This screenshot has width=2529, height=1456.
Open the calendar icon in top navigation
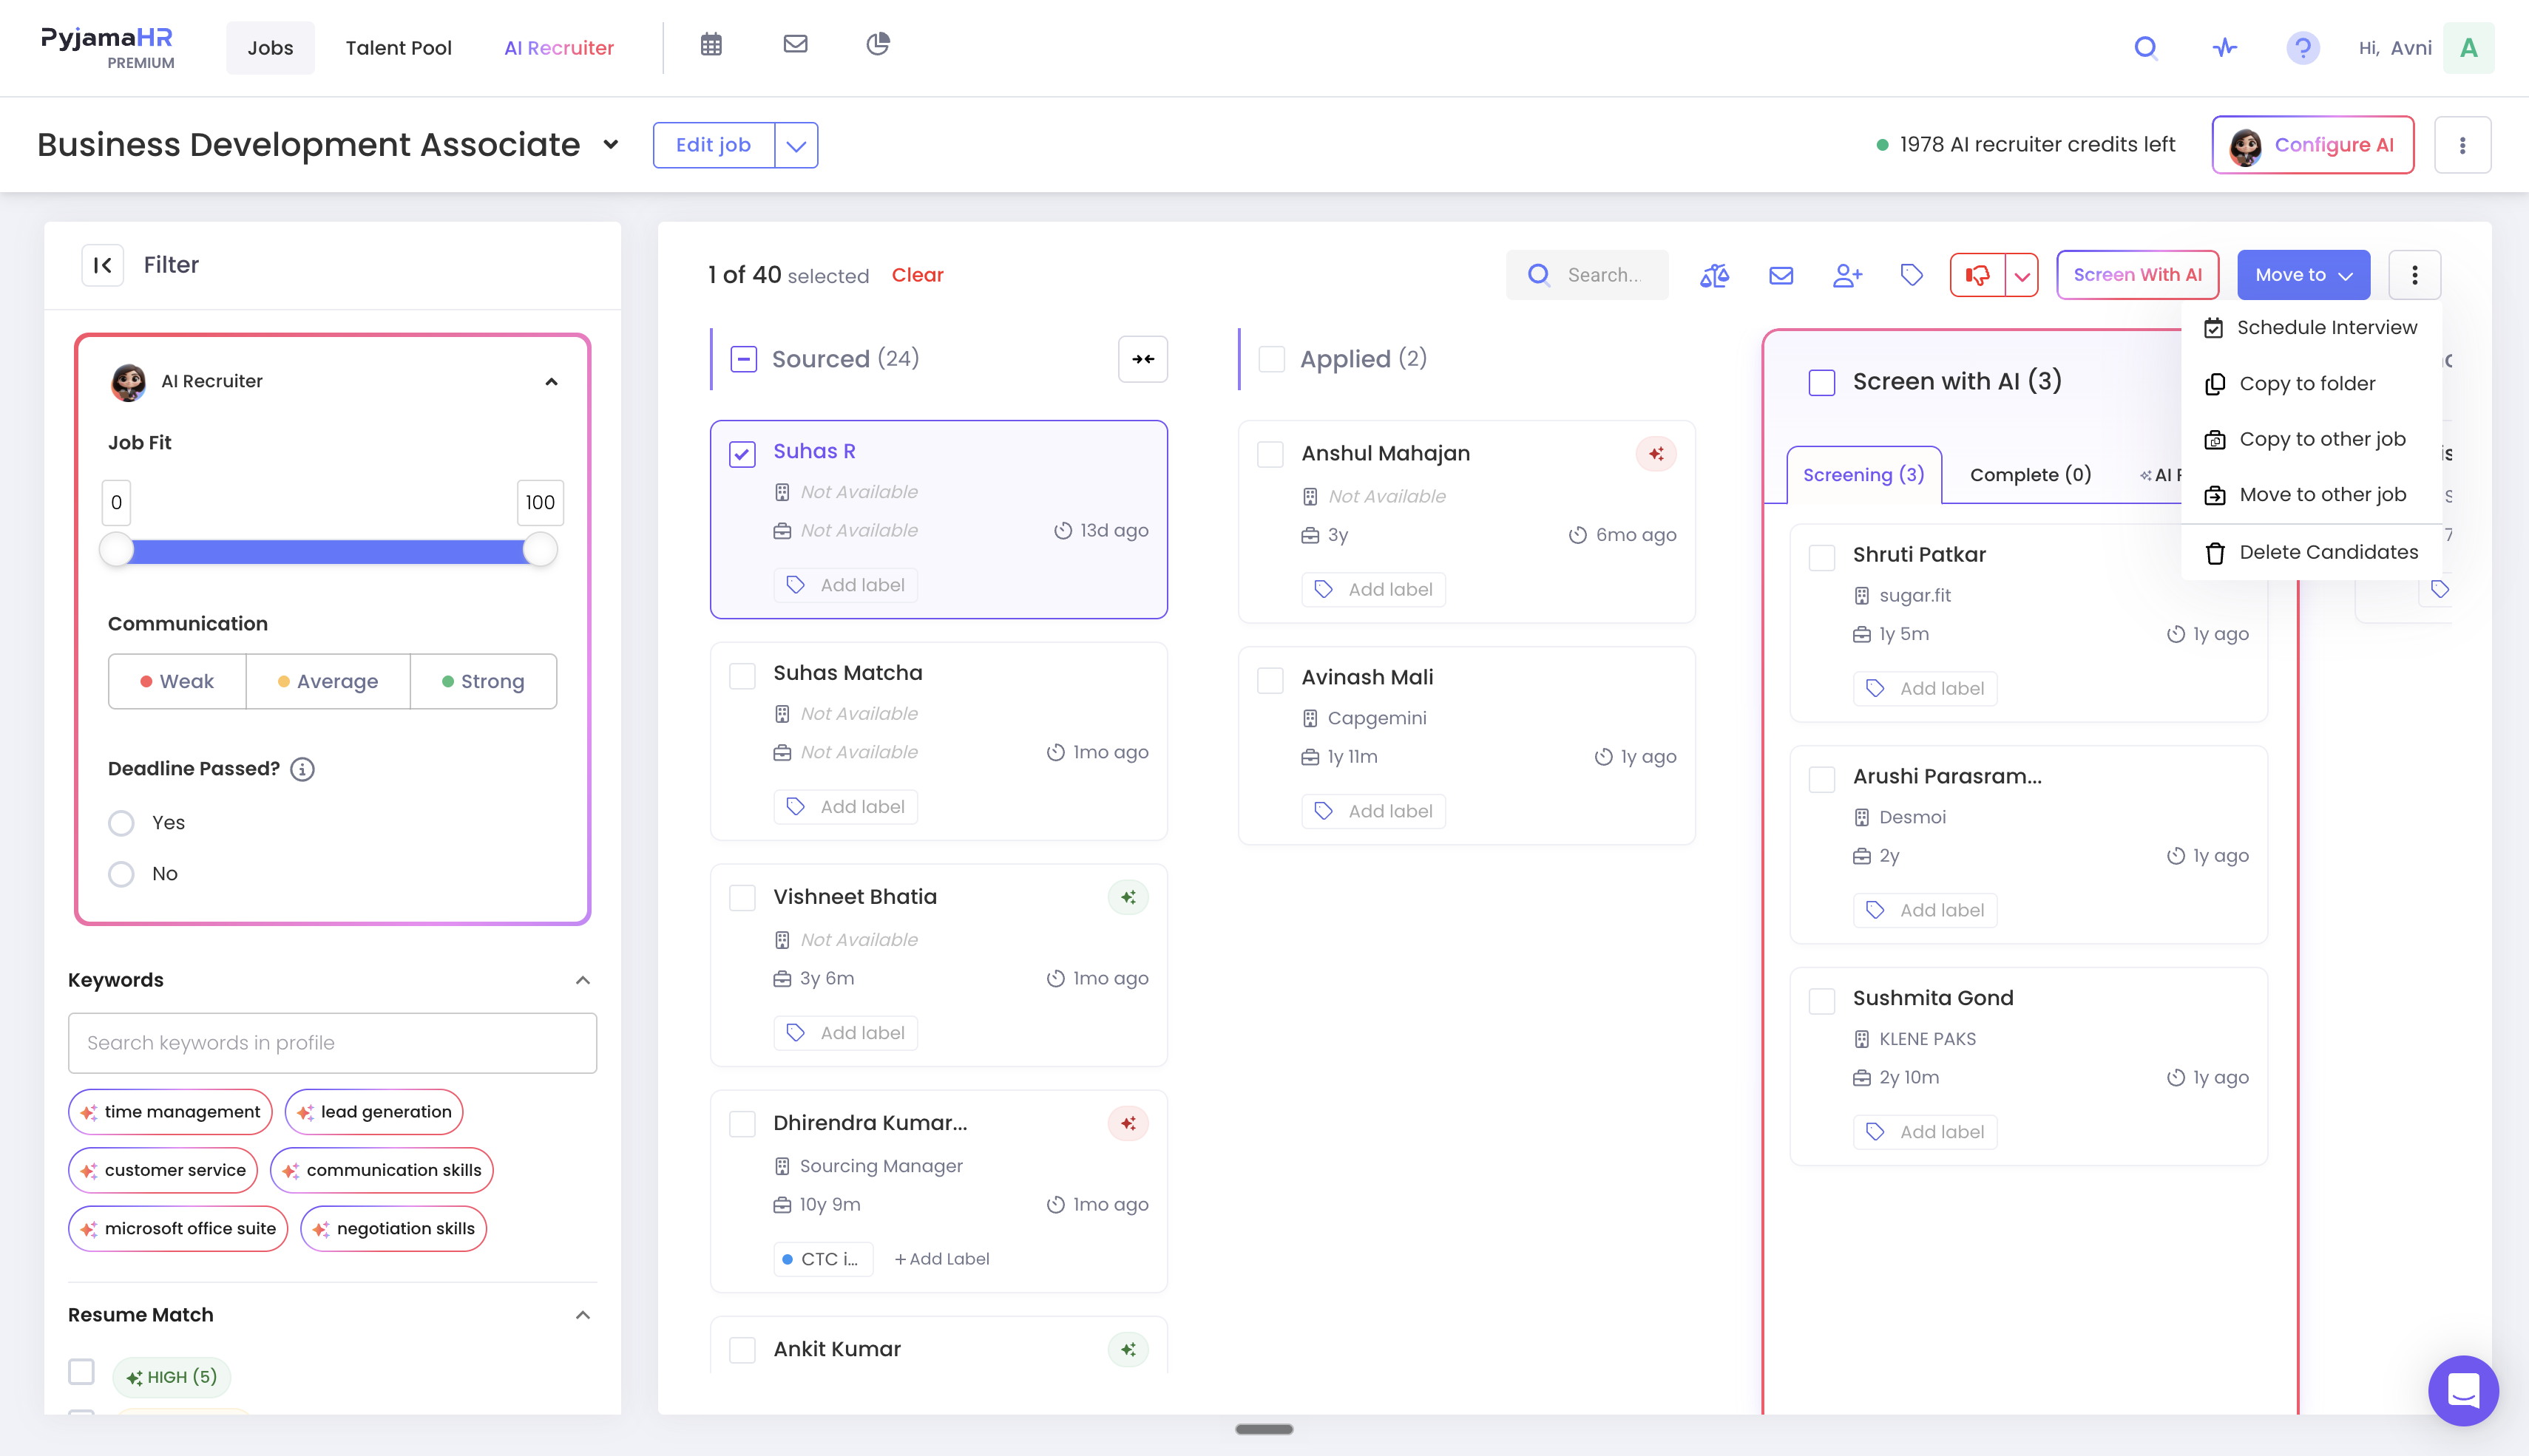tap(711, 45)
